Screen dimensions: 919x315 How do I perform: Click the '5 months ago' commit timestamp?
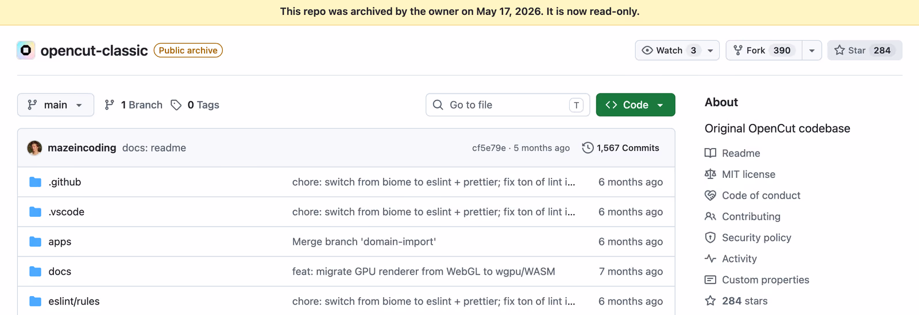coord(542,148)
